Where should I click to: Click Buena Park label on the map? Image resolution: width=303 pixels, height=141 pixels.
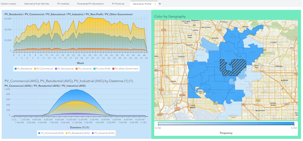[x=257, y=66]
